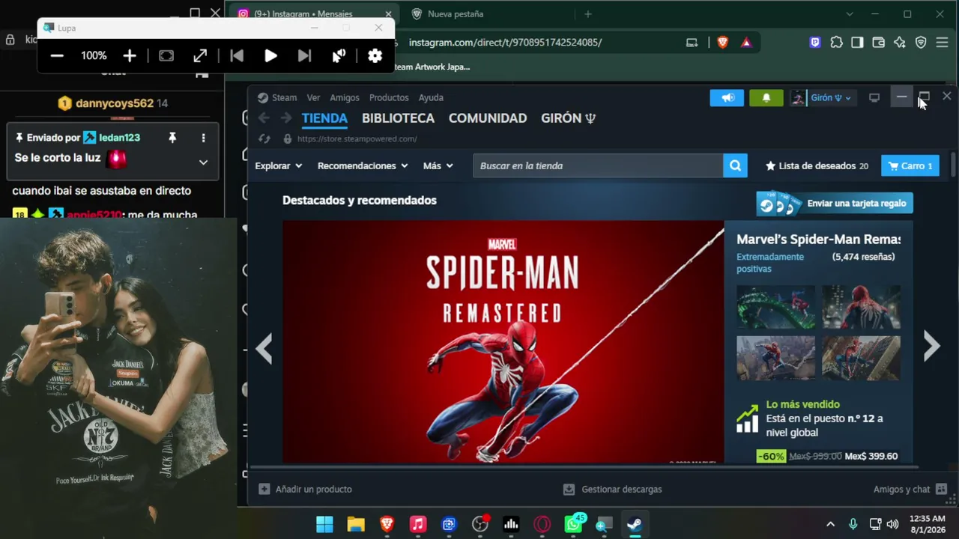Click the blue store search magnifier button
Viewport: 959px width, 539px height.
pyautogui.click(x=735, y=165)
